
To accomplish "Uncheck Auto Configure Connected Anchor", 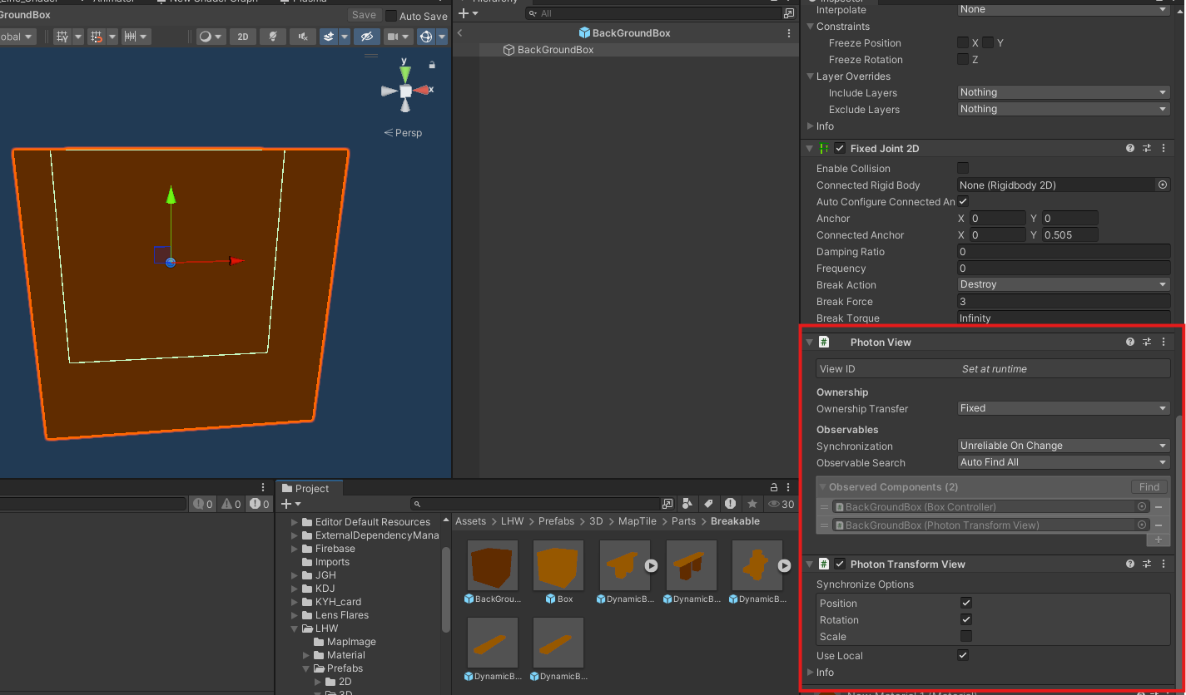I will pos(963,201).
